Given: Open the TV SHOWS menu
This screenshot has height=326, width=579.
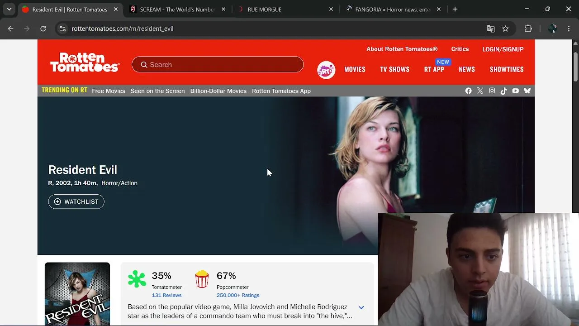Looking at the screenshot, I should pos(394,70).
